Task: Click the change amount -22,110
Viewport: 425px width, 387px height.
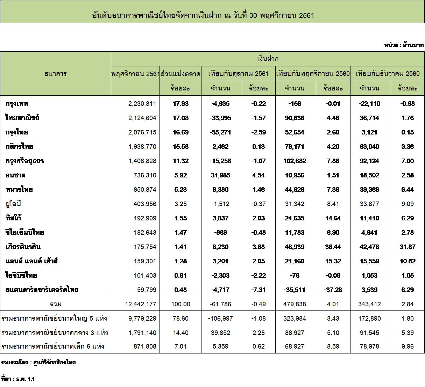Action: (x=369, y=104)
